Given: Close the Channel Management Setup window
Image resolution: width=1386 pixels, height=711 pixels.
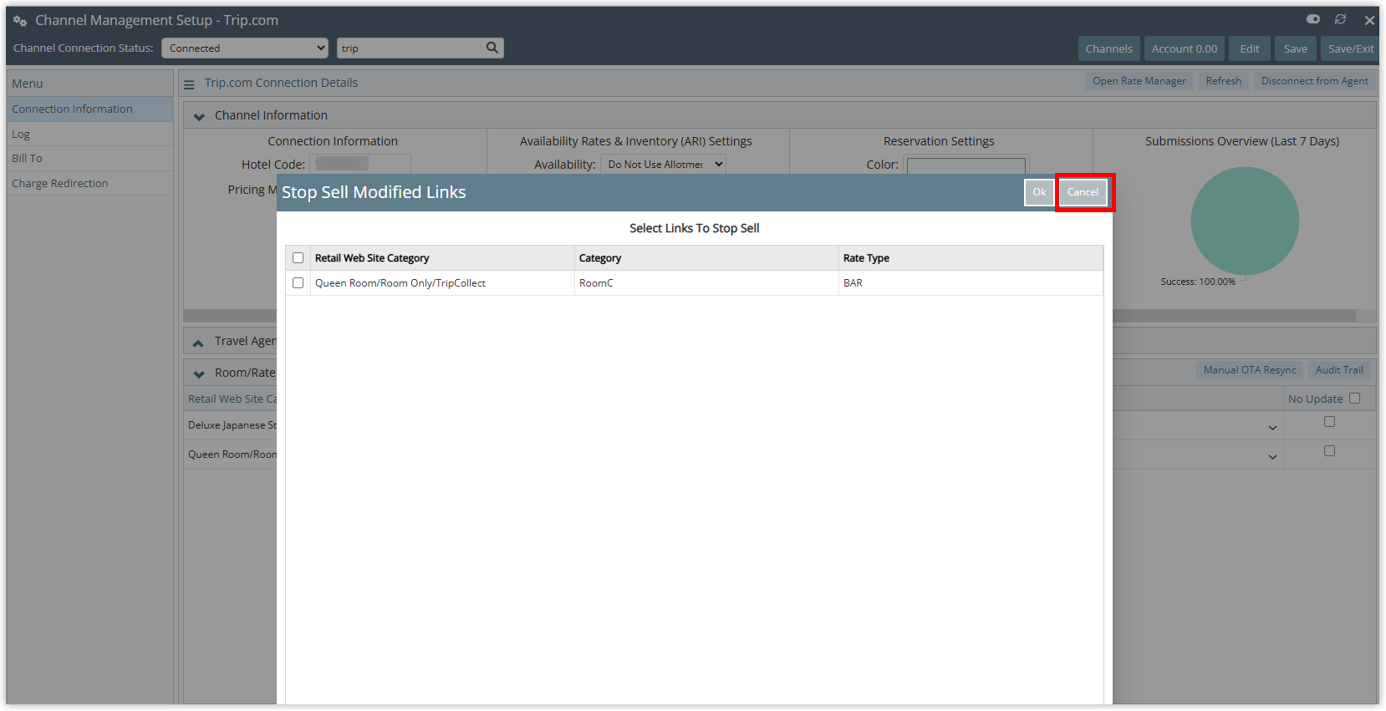Looking at the screenshot, I should [1369, 20].
